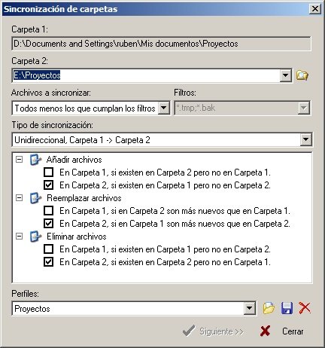Click the E:\Proyectos path input field

point(146,75)
